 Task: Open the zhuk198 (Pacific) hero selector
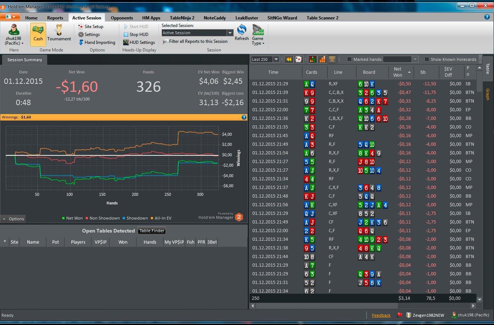click(14, 35)
